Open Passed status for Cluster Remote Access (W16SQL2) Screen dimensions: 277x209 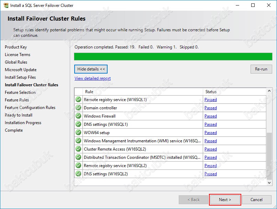coord(211,149)
